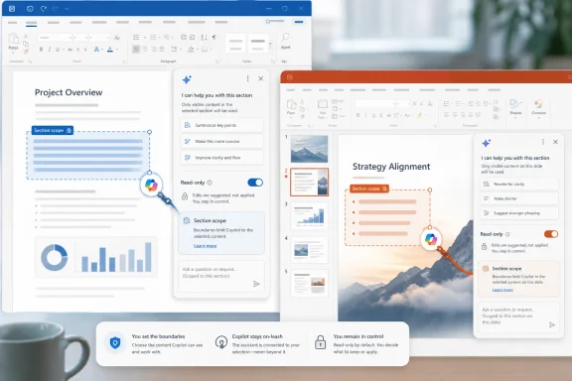Image resolution: width=572 pixels, height=381 pixels.
Task: Click the Project Overview heading in Word
Action: pos(69,92)
